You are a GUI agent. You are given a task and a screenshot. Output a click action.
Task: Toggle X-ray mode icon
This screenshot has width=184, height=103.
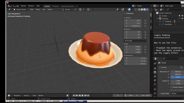pyautogui.click(x=135, y=9)
